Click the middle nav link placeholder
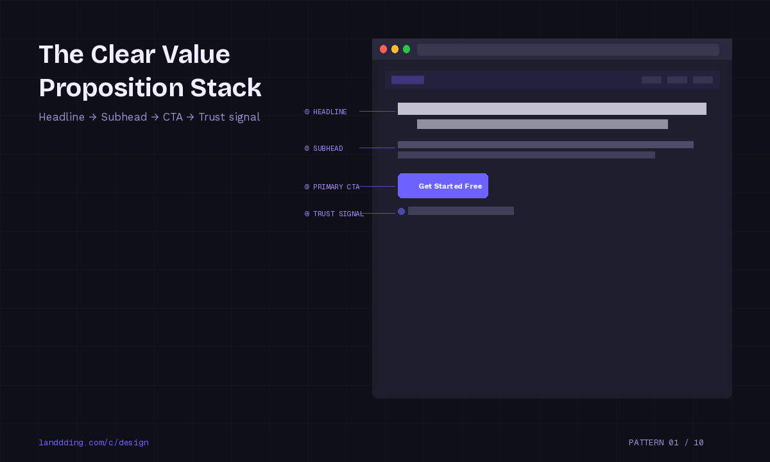The width and height of the screenshot is (770, 462). point(677,80)
